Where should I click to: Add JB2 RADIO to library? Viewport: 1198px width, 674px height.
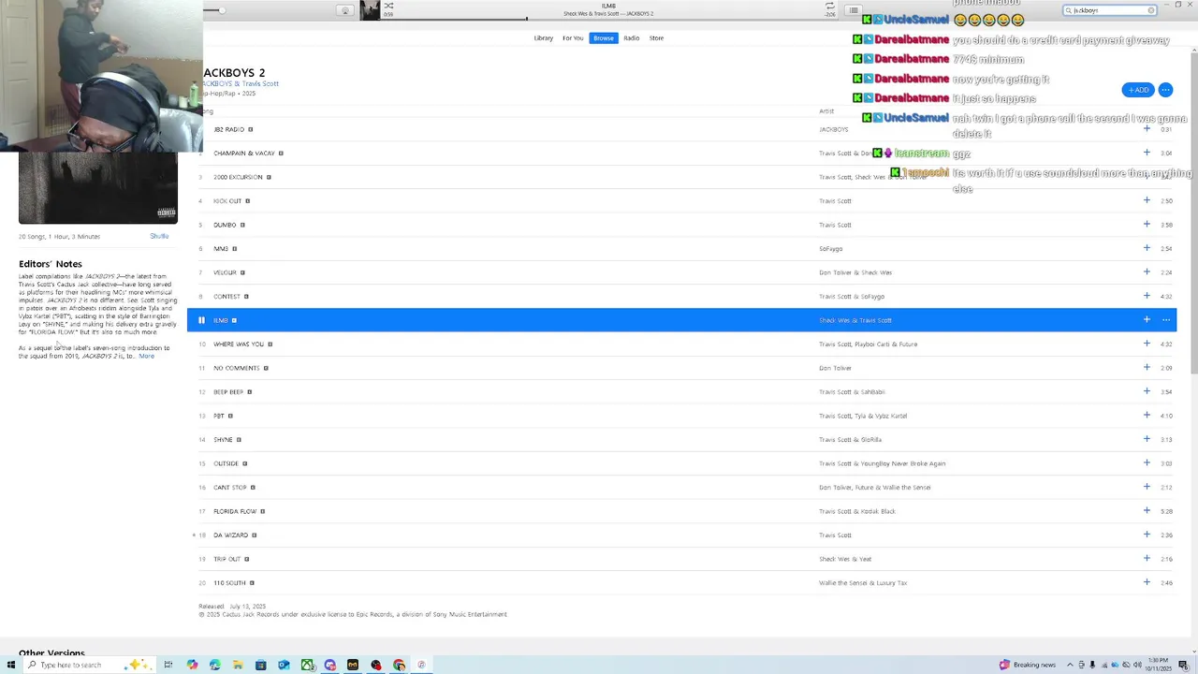pyautogui.click(x=1147, y=129)
